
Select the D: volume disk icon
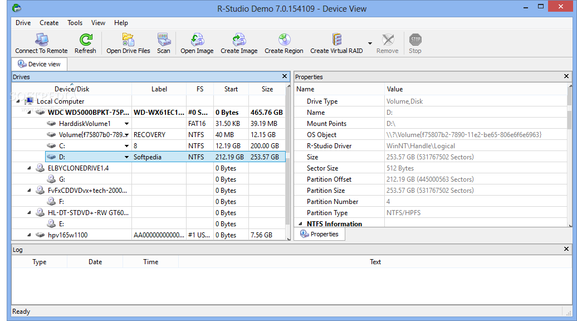pos(51,157)
